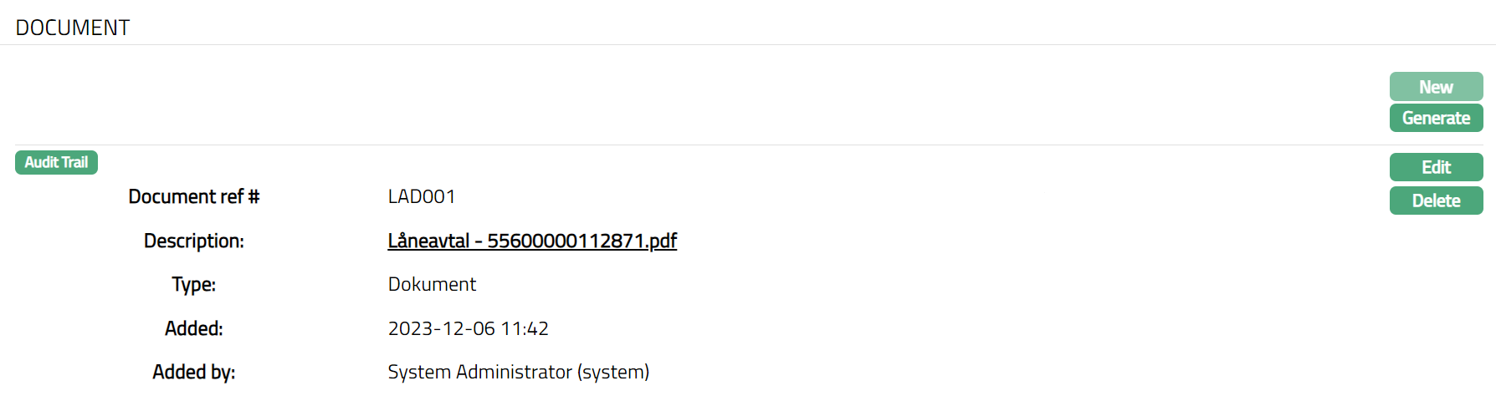The width and height of the screenshot is (1496, 396).
Task: Click the Description field label
Action: pos(194,241)
